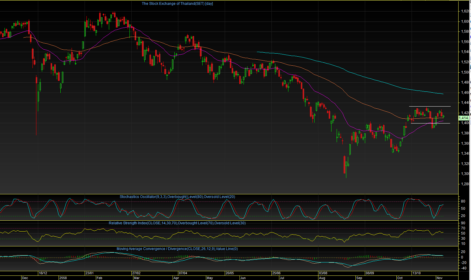Viewport: 471px width, 280px height.
Task: Click the "Dec" month label on the date axis
Action: point(25,278)
